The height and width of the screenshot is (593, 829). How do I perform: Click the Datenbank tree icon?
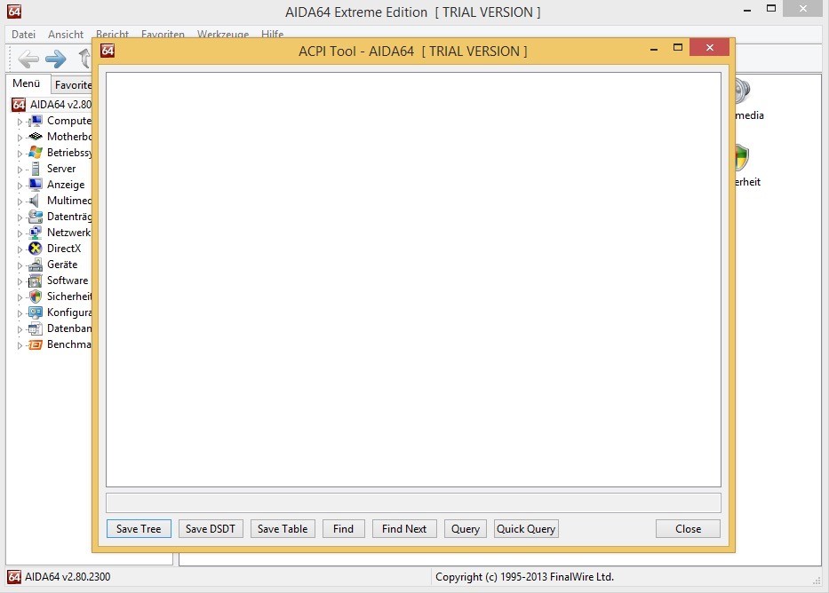pyautogui.click(x=36, y=328)
